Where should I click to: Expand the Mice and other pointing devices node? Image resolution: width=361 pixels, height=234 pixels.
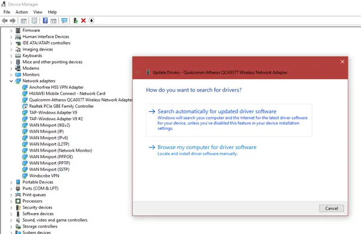[11, 62]
